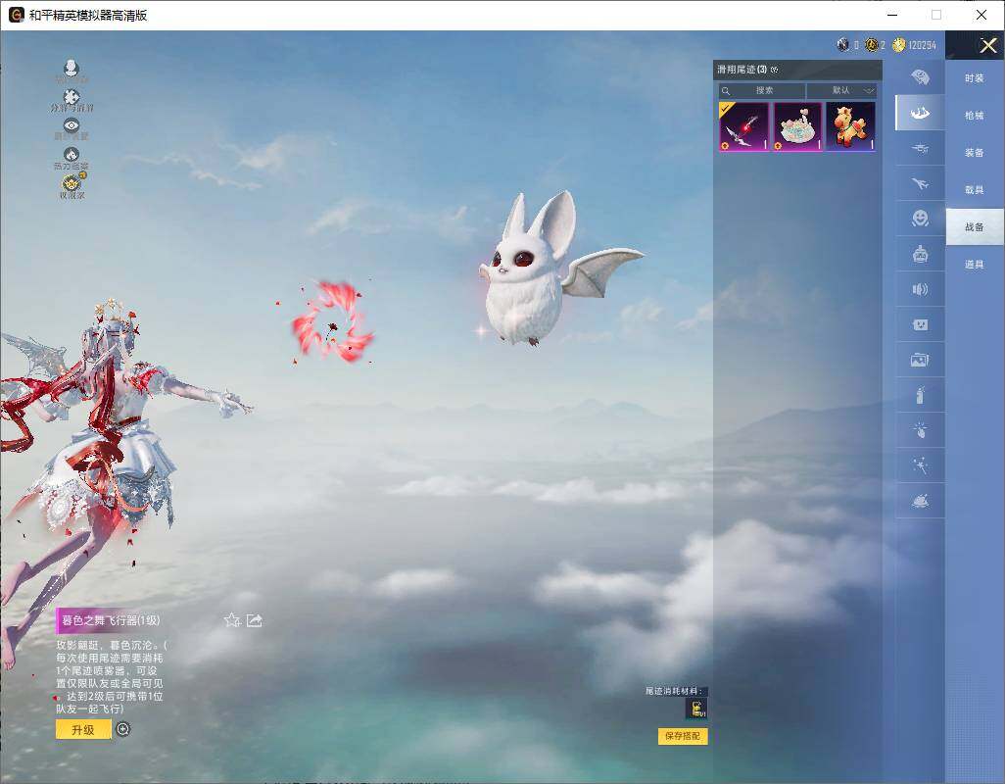Switch to the 道具 tab
Screen dimensions: 1005x784
coord(975,265)
